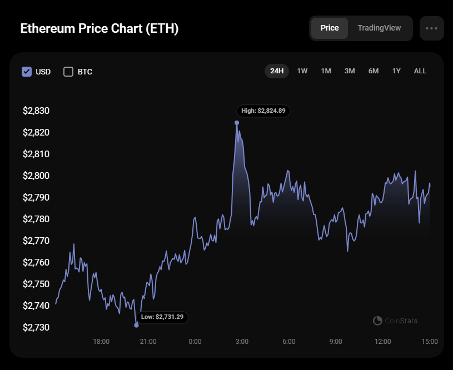Click the Low: $2,731.29 label

(x=163, y=317)
